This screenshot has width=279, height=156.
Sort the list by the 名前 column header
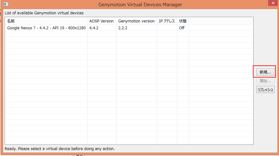tap(46, 21)
